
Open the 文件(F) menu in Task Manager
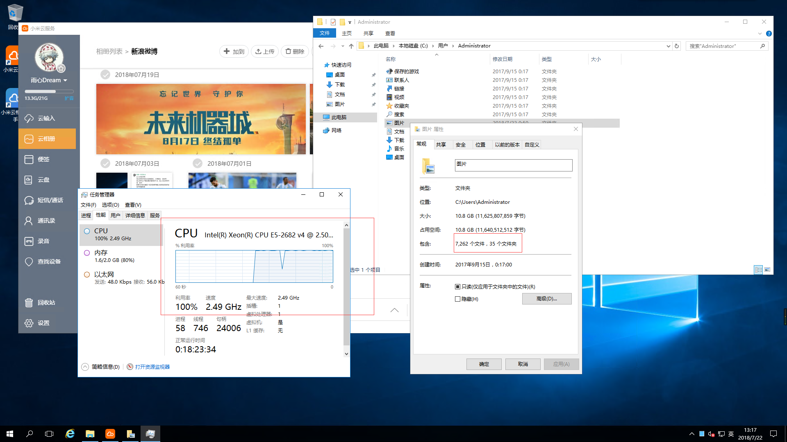click(x=89, y=205)
